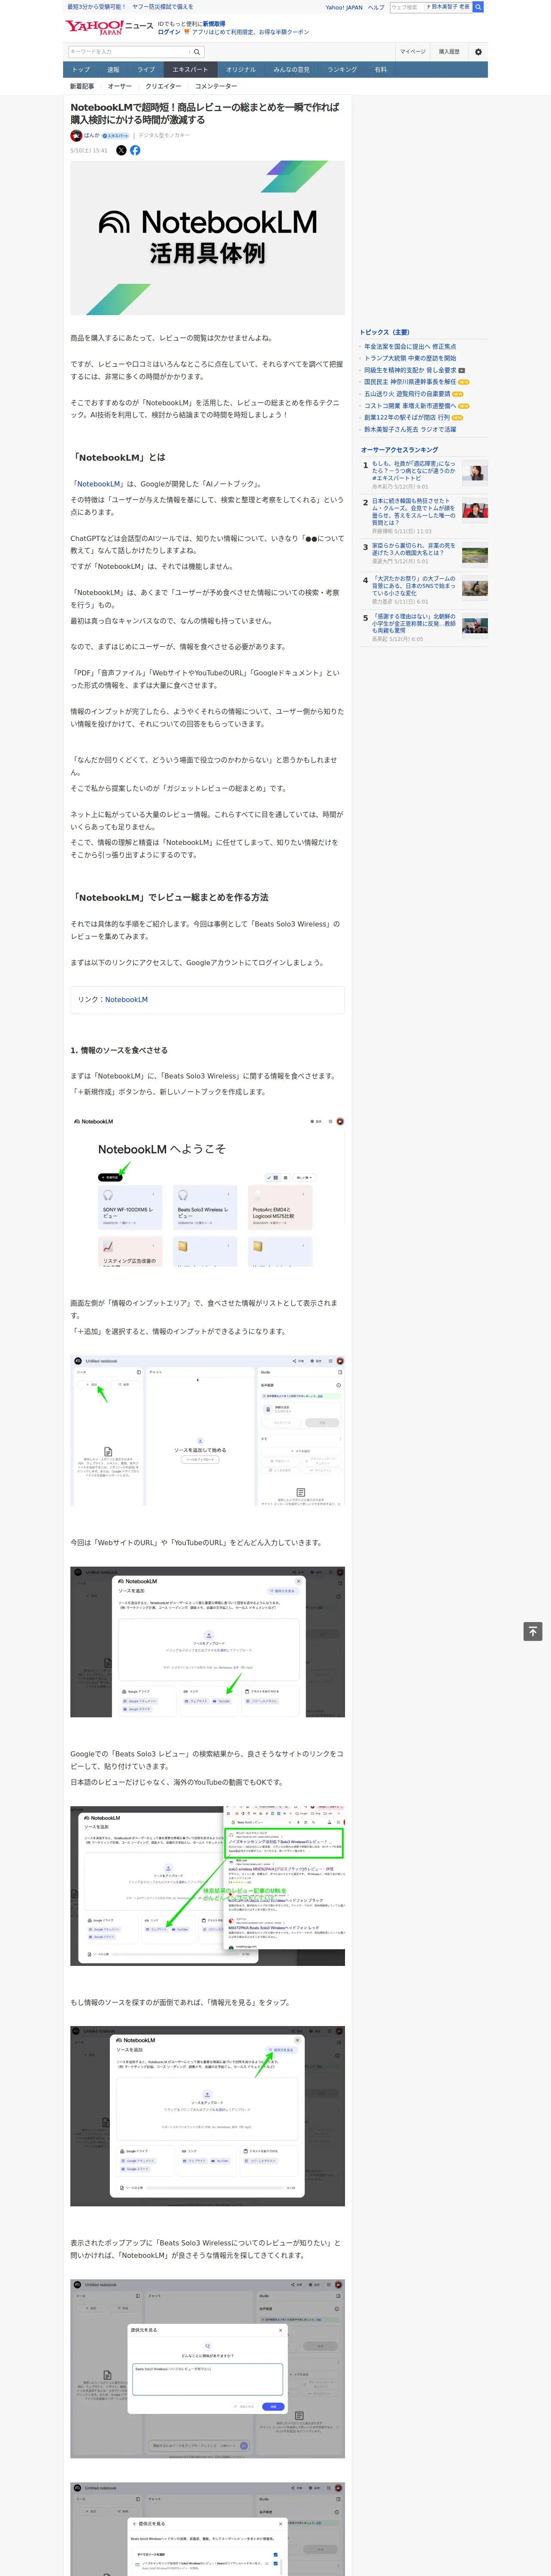Viewport: 551px width, 2576px height.
Task: Click the ヤフー防災模試で備えを link
Action: click(163, 7)
